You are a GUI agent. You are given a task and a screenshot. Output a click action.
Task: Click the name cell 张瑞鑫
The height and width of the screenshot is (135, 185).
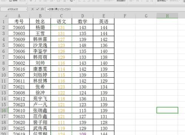[40, 110]
